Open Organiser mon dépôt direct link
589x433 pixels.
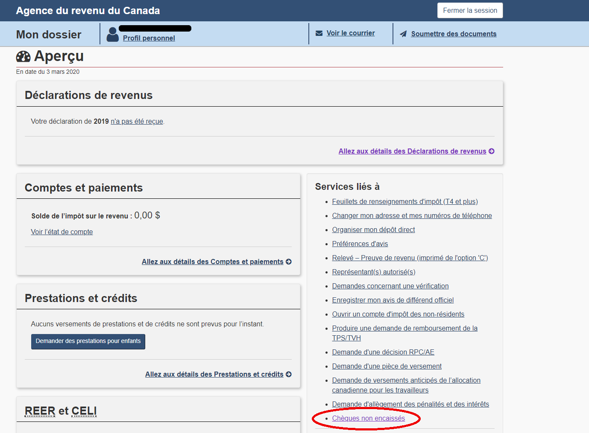(x=373, y=230)
